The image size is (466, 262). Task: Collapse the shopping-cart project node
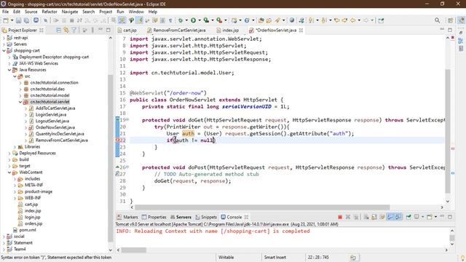point(4,51)
